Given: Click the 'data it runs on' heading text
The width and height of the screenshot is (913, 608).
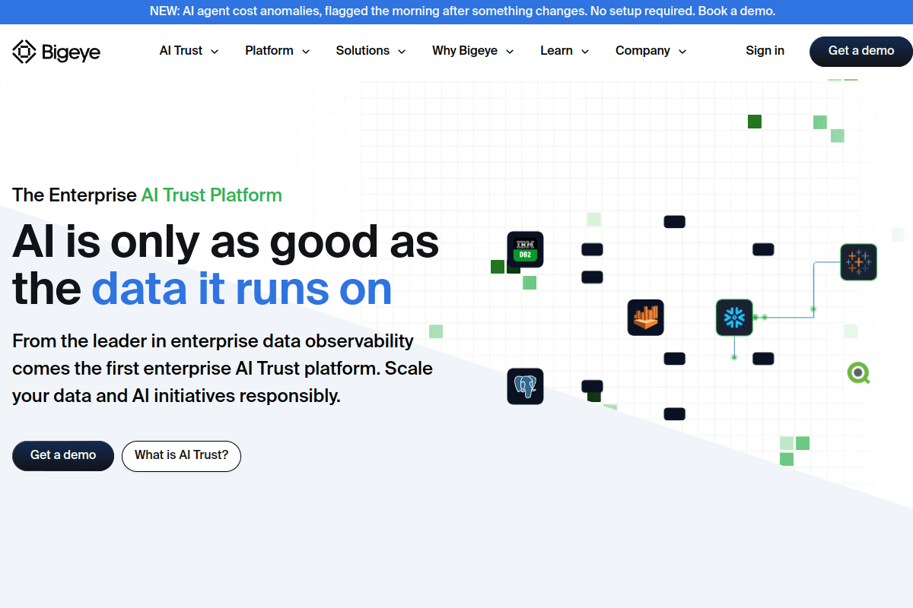Looking at the screenshot, I should (242, 290).
